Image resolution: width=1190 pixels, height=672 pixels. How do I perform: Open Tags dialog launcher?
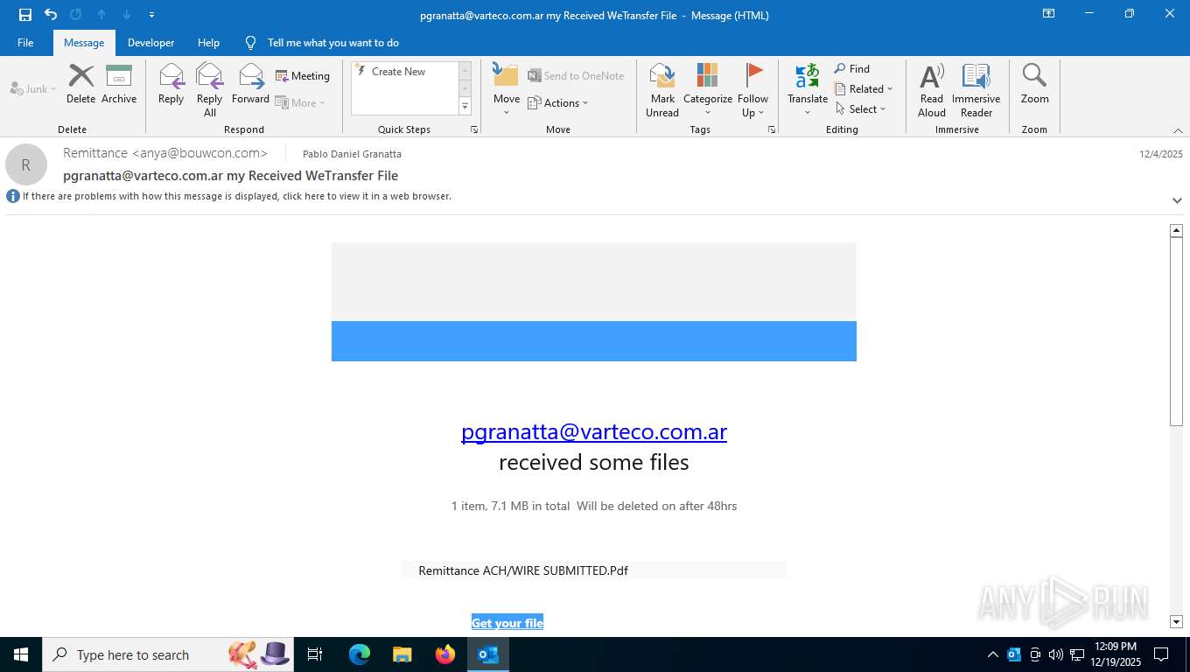coord(772,129)
